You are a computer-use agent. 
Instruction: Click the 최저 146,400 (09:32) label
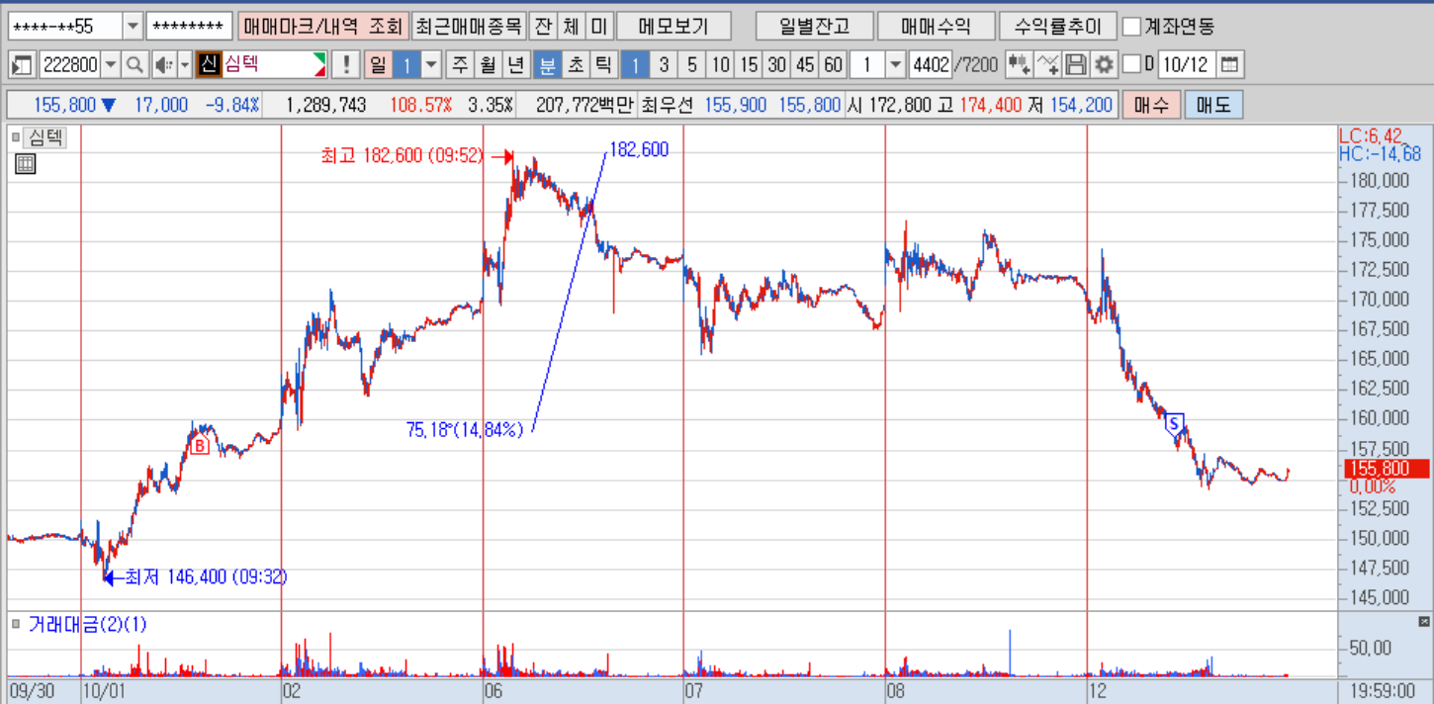tap(206, 577)
